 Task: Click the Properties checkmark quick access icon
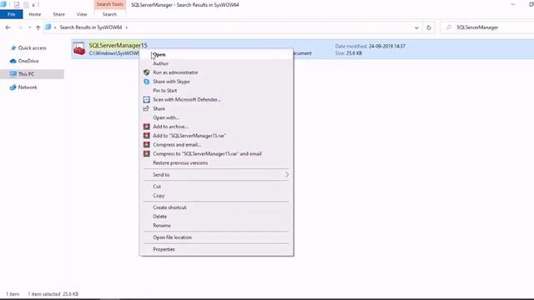coord(17,5)
